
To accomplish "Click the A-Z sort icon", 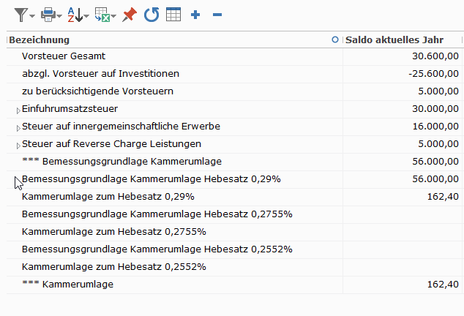I will 75,15.
